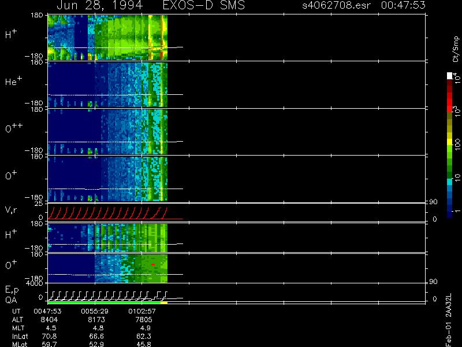Click the "Ct/Smp" color bar unit label
The image size is (462, 347).
pyautogui.click(x=456, y=49)
